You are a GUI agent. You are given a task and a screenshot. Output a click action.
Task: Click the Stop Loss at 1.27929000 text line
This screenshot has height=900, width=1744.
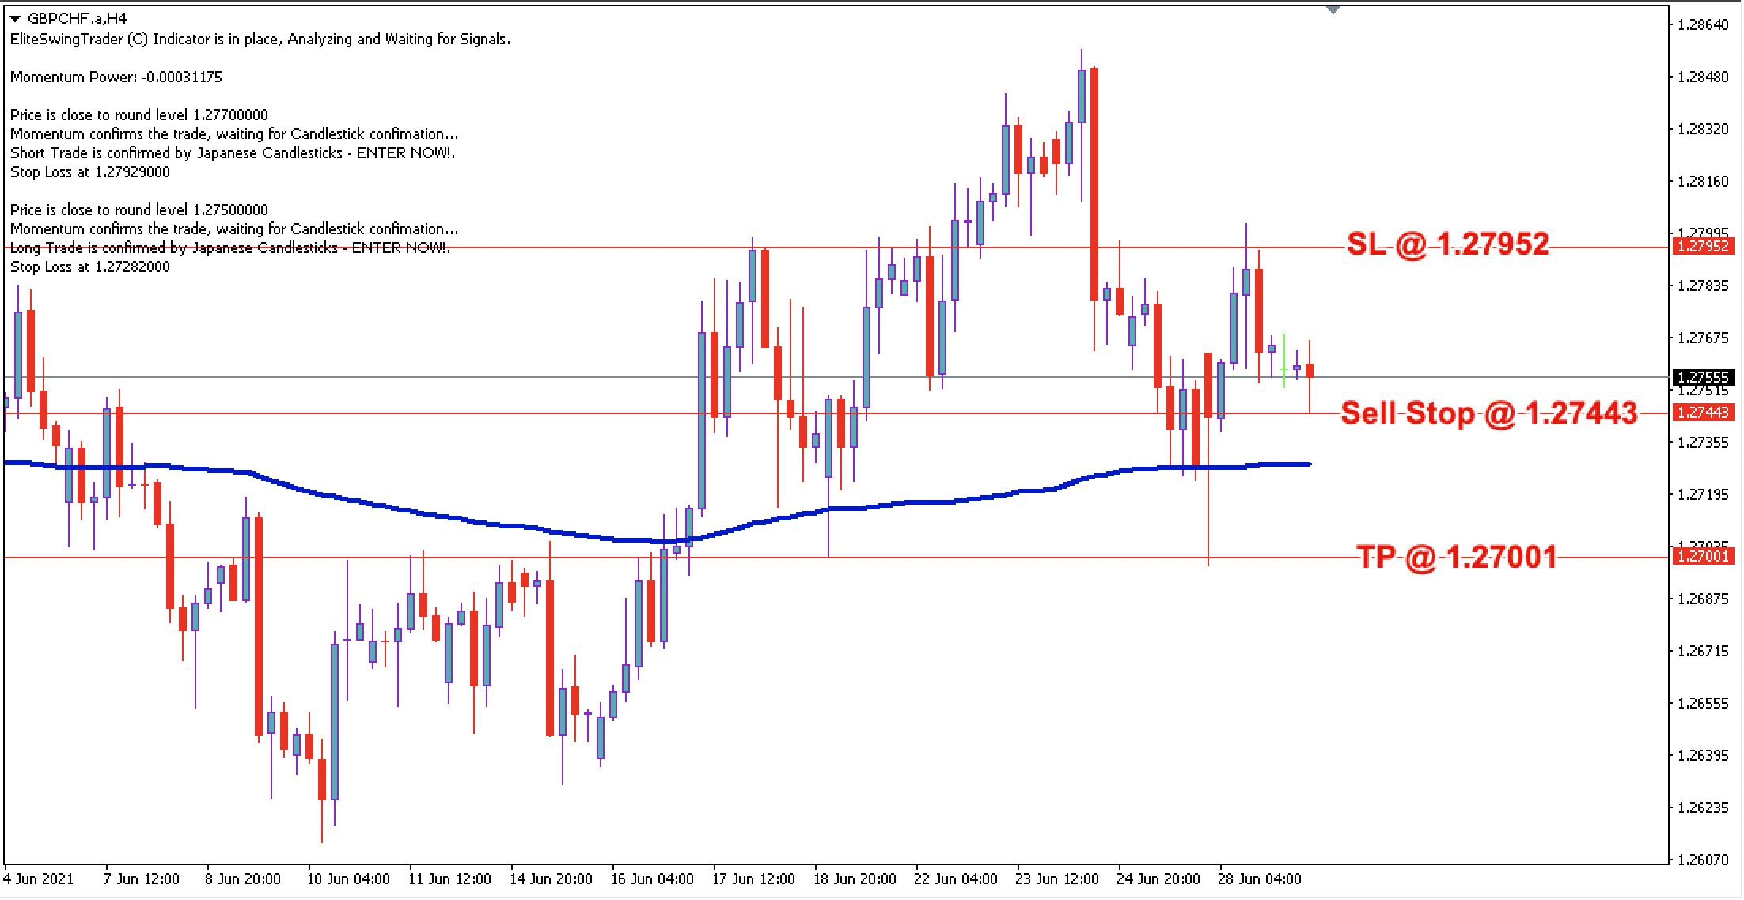[x=91, y=172]
